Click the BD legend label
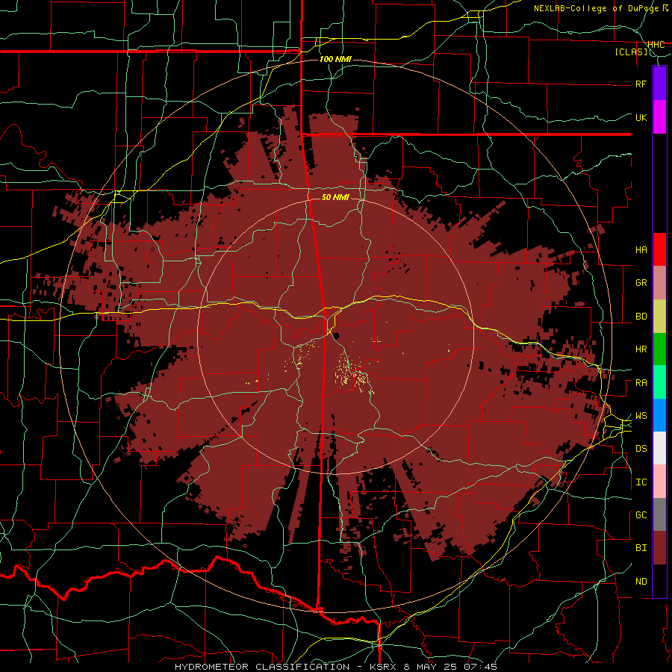 (x=641, y=317)
